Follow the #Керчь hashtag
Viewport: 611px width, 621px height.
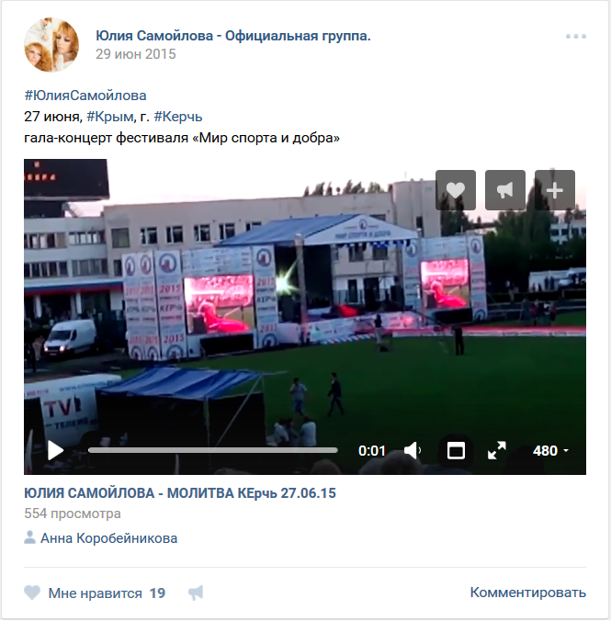[178, 117]
